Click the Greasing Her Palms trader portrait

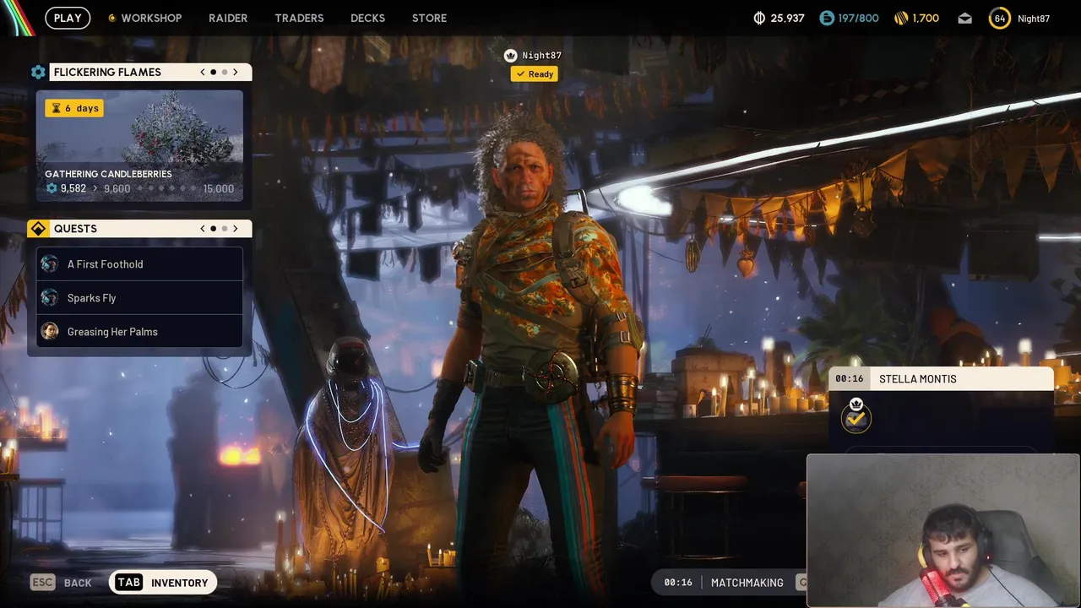(x=50, y=332)
